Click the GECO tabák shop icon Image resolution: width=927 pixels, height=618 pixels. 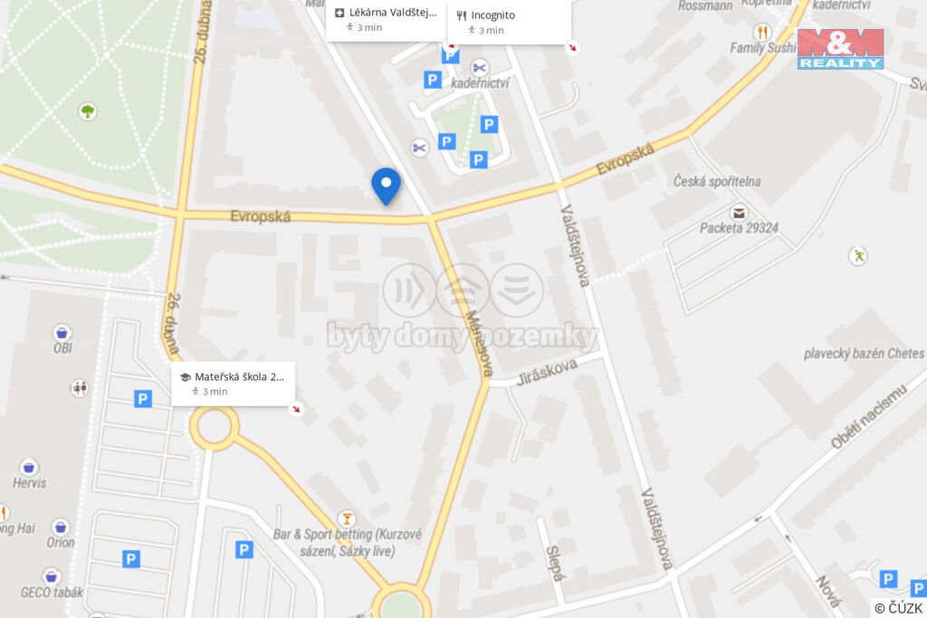(x=52, y=576)
